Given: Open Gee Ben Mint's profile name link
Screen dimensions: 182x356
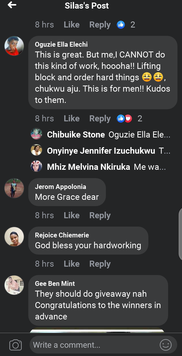Looking at the screenshot, I should [55, 284].
